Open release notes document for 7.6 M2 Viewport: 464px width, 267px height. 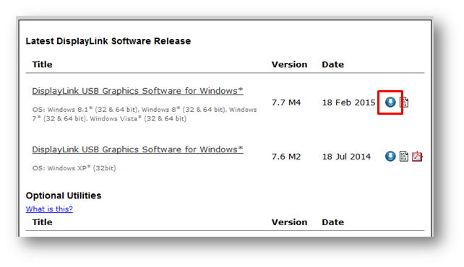coord(404,157)
